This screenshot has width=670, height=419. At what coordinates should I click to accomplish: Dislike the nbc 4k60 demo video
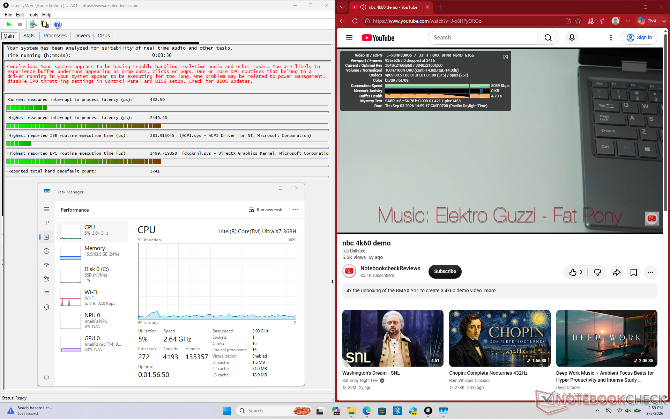click(x=597, y=272)
